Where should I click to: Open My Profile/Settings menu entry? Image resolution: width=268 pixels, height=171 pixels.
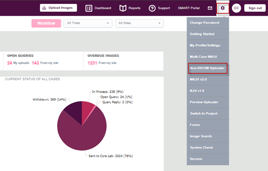tap(205, 45)
